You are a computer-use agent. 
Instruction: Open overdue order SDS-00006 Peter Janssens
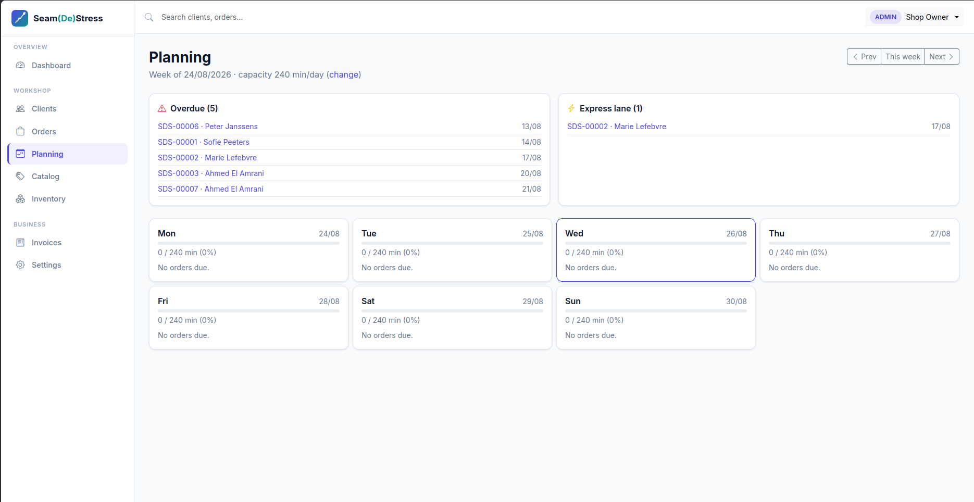[x=208, y=127]
